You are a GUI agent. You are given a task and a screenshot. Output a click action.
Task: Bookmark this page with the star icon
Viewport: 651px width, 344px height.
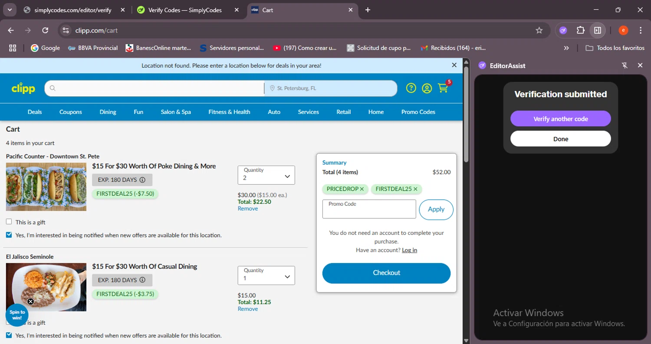539,30
